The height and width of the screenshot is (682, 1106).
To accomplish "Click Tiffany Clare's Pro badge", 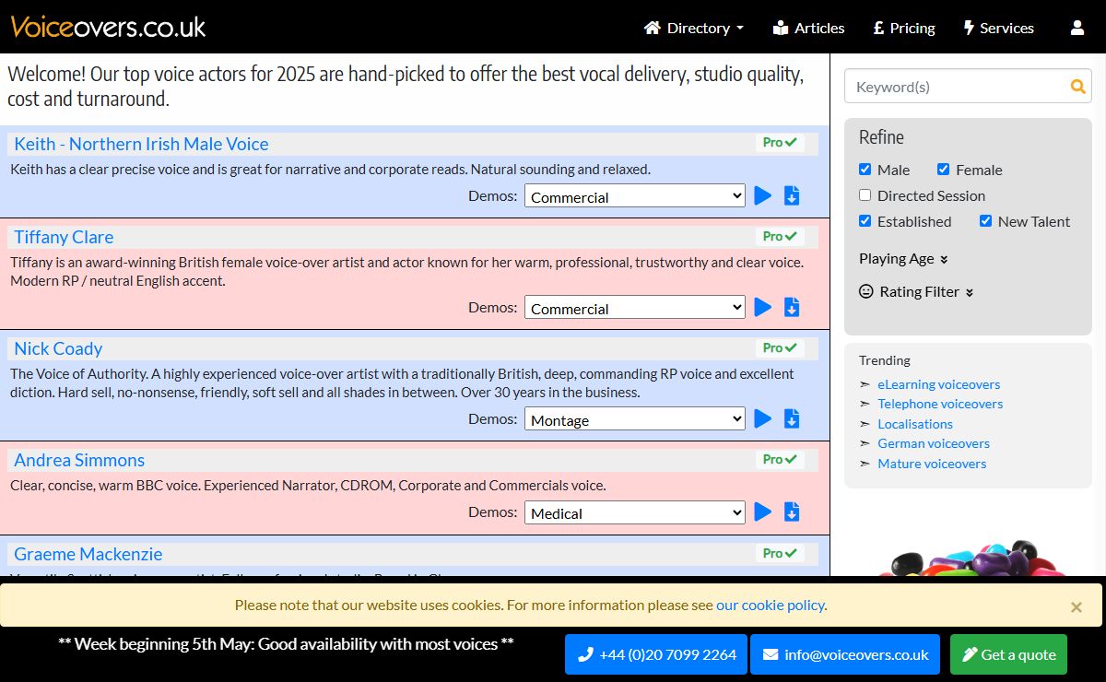I will [780, 237].
